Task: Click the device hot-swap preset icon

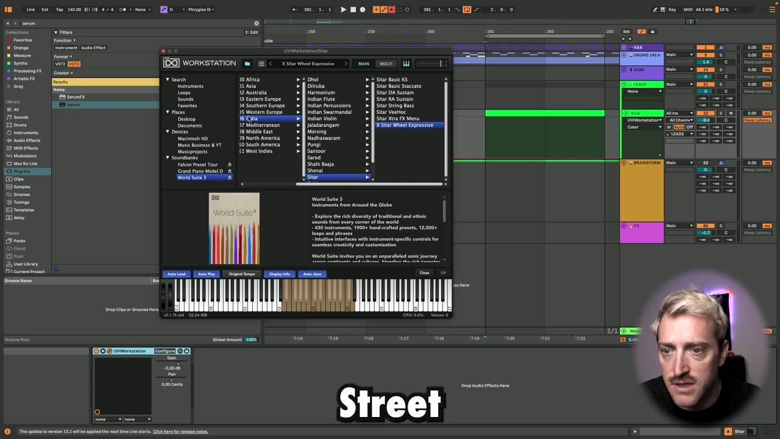Action: [180, 351]
